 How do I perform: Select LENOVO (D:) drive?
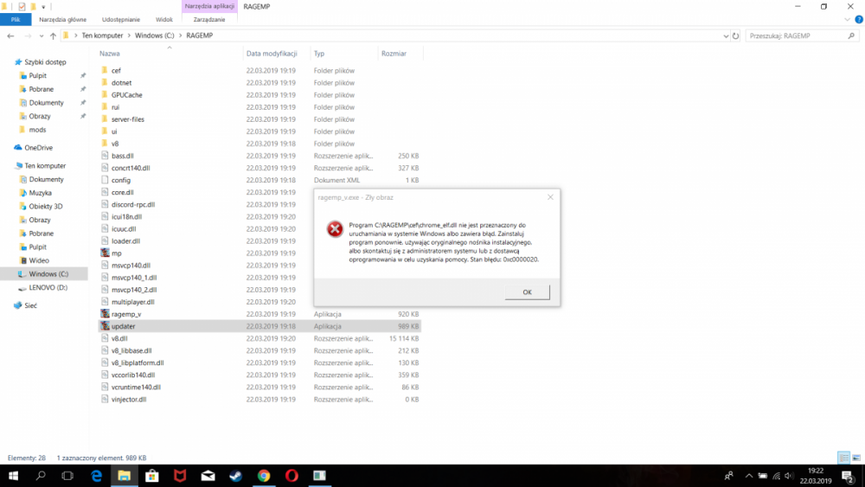pyautogui.click(x=48, y=287)
